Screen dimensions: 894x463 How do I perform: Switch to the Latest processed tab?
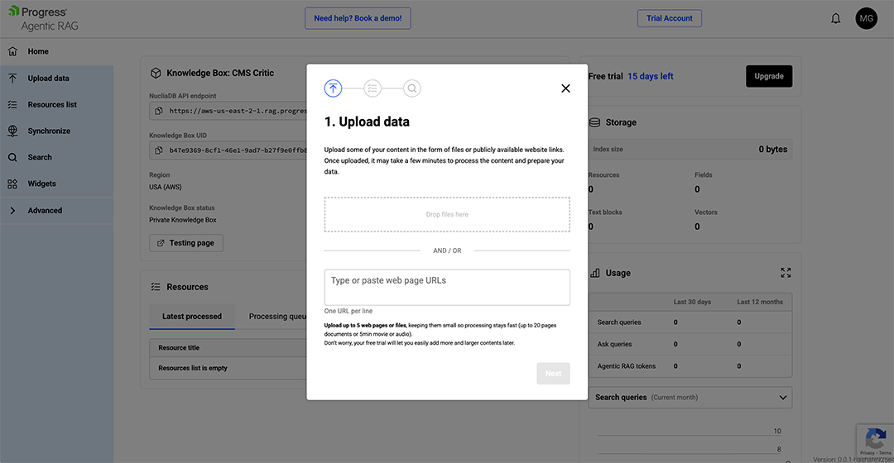192,316
